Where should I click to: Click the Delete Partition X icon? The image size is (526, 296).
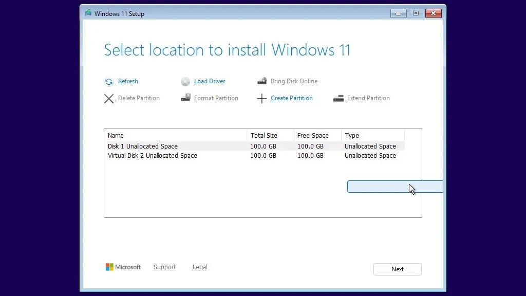pyautogui.click(x=108, y=98)
